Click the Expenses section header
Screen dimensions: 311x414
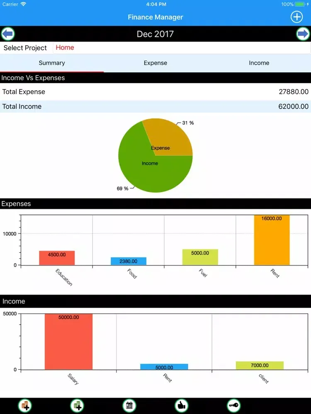click(155, 204)
